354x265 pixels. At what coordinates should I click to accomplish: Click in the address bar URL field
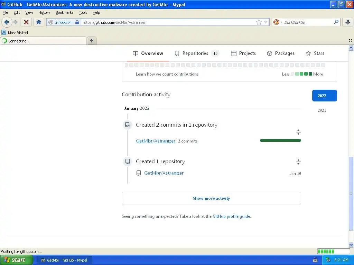coord(168,22)
